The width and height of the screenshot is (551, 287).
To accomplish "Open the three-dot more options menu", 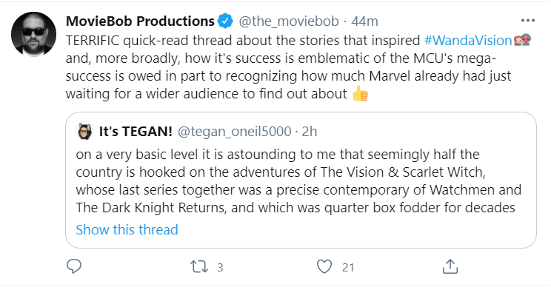I will (528, 21).
